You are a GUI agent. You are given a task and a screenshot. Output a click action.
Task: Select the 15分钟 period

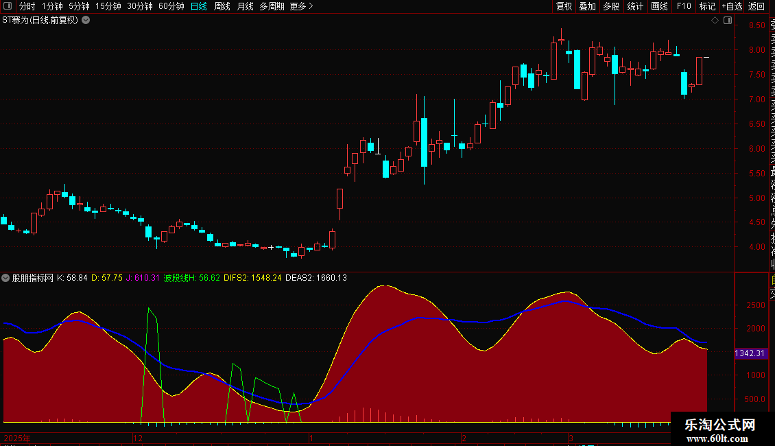pos(108,6)
